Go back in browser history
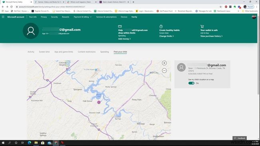 coord(3,7)
